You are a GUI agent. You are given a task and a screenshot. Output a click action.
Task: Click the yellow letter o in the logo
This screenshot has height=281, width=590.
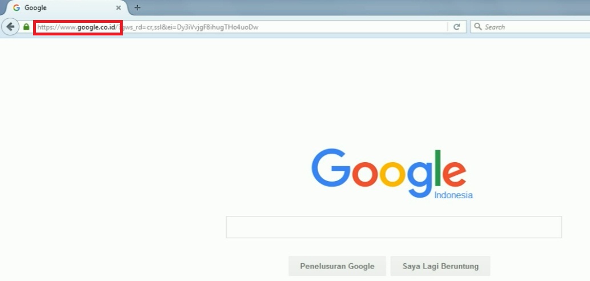[392, 174]
